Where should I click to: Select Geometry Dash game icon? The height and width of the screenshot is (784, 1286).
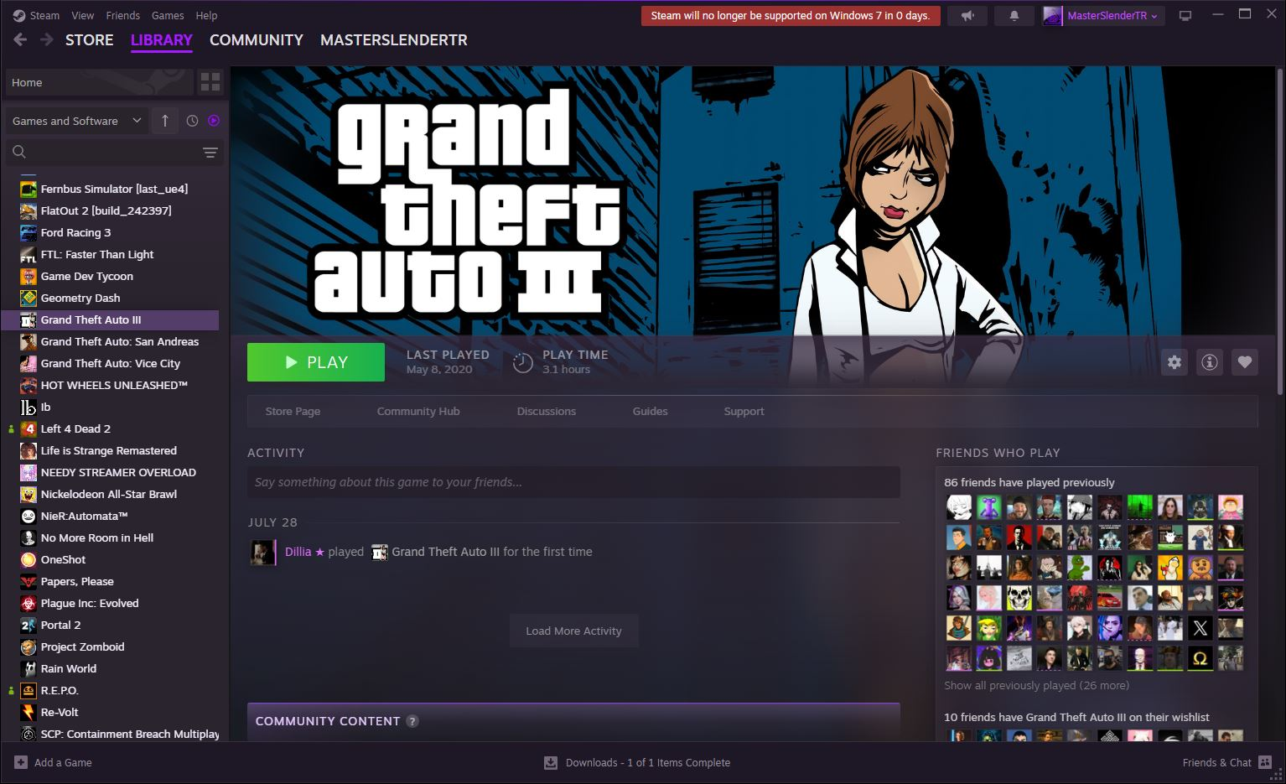pyautogui.click(x=29, y=298)
